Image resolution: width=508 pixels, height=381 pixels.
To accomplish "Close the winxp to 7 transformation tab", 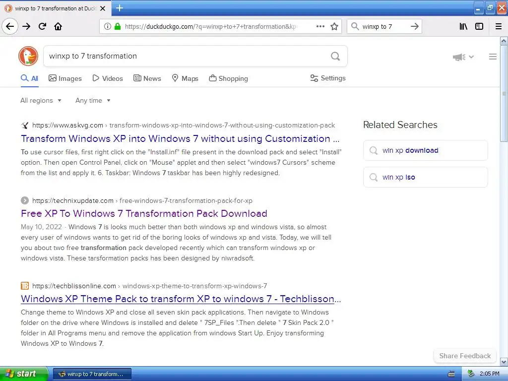I will point(103,8).
